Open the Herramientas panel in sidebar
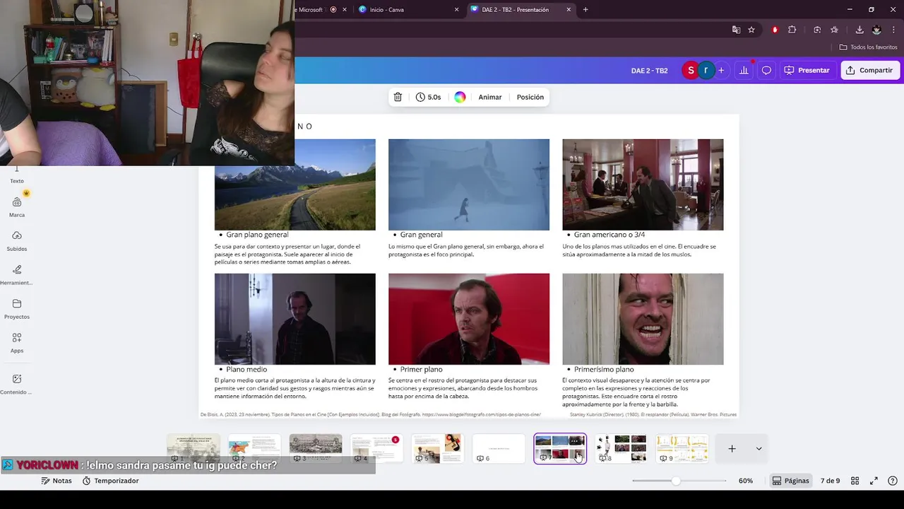This screenshot has width=904, height=509. [x=17, y=275]
